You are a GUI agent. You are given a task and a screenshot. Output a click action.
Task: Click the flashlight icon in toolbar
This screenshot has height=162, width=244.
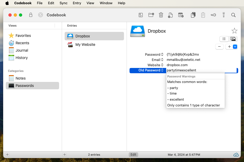pos(224,15)
